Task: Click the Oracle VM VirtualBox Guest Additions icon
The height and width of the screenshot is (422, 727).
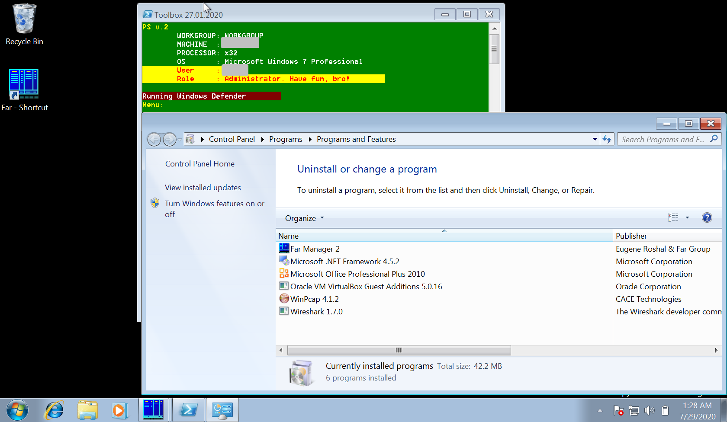Action: [284, 286]
